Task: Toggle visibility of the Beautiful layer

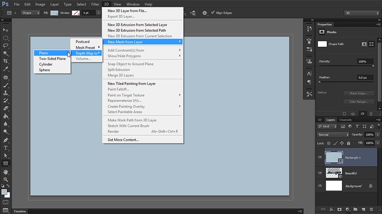Action: click(x=320, y=172)
